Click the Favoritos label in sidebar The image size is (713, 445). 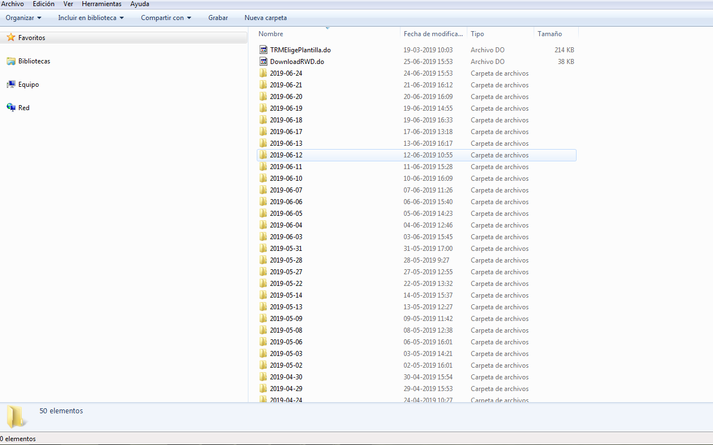point(32,38)
